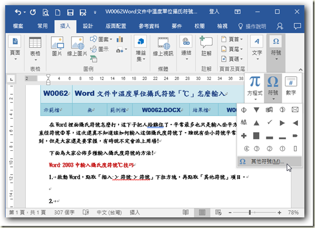This screenshot has width=315, height=228.
Task: Insert 線上圖片 online pictures
Action: [x=77, y=47]
